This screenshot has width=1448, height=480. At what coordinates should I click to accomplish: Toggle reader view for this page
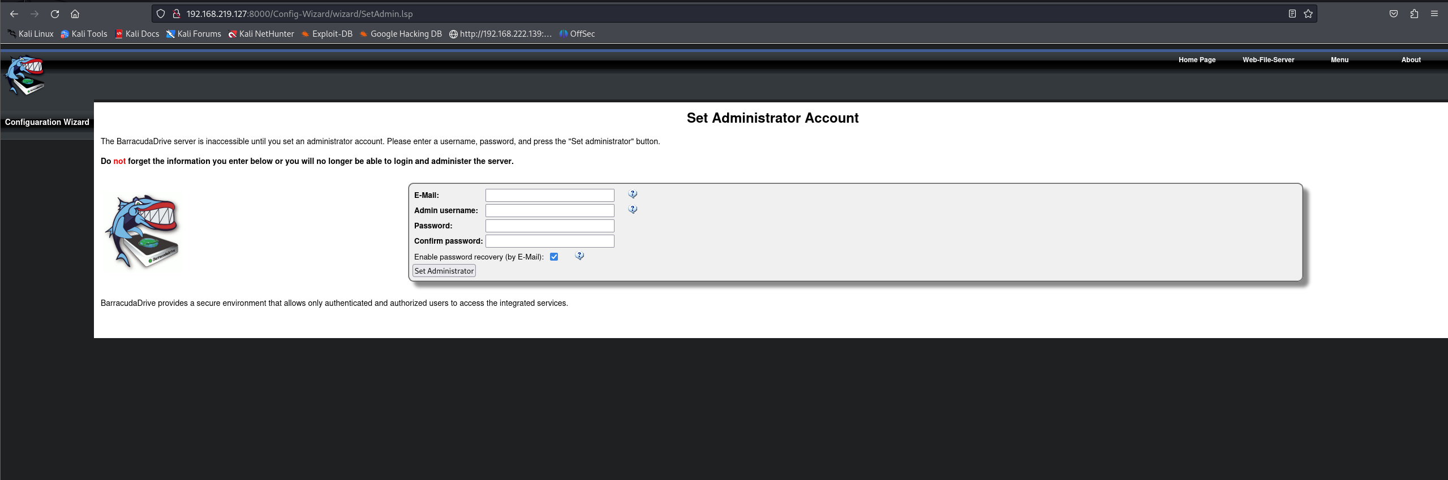pos(1292,14)
